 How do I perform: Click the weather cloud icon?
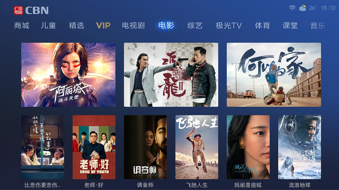click(302, 8)
